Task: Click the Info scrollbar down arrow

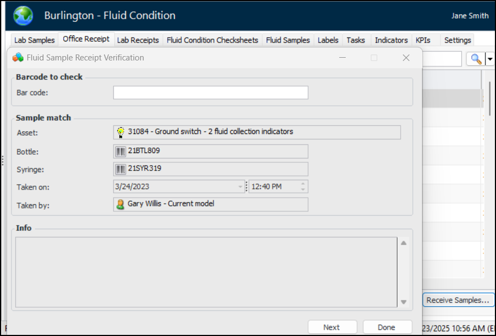Action: coord(403,302)
